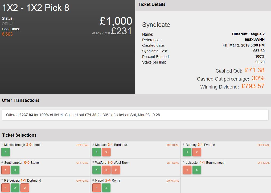Select the X pick for RB Leipzig vs Dortmund

(15, 188)
